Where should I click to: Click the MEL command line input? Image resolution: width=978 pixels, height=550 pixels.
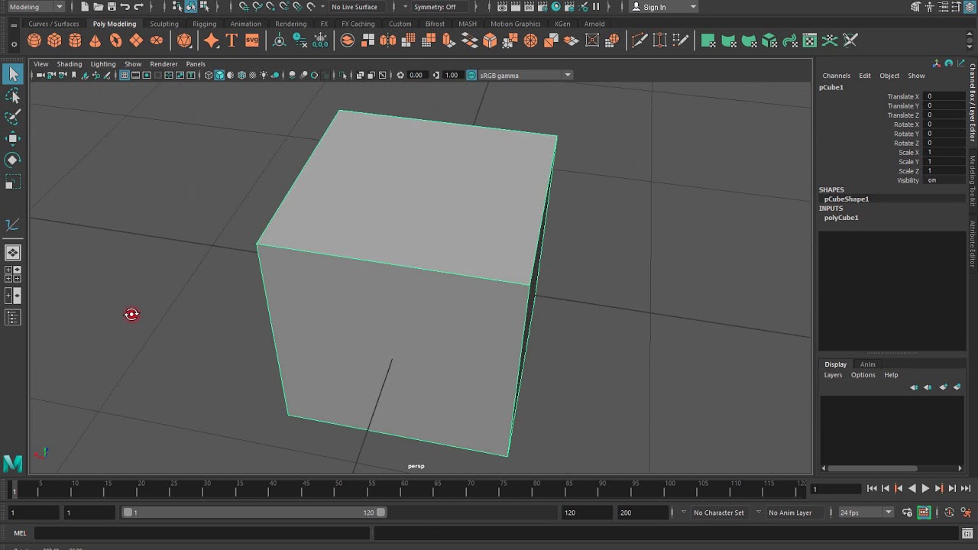tap(202, 533)
